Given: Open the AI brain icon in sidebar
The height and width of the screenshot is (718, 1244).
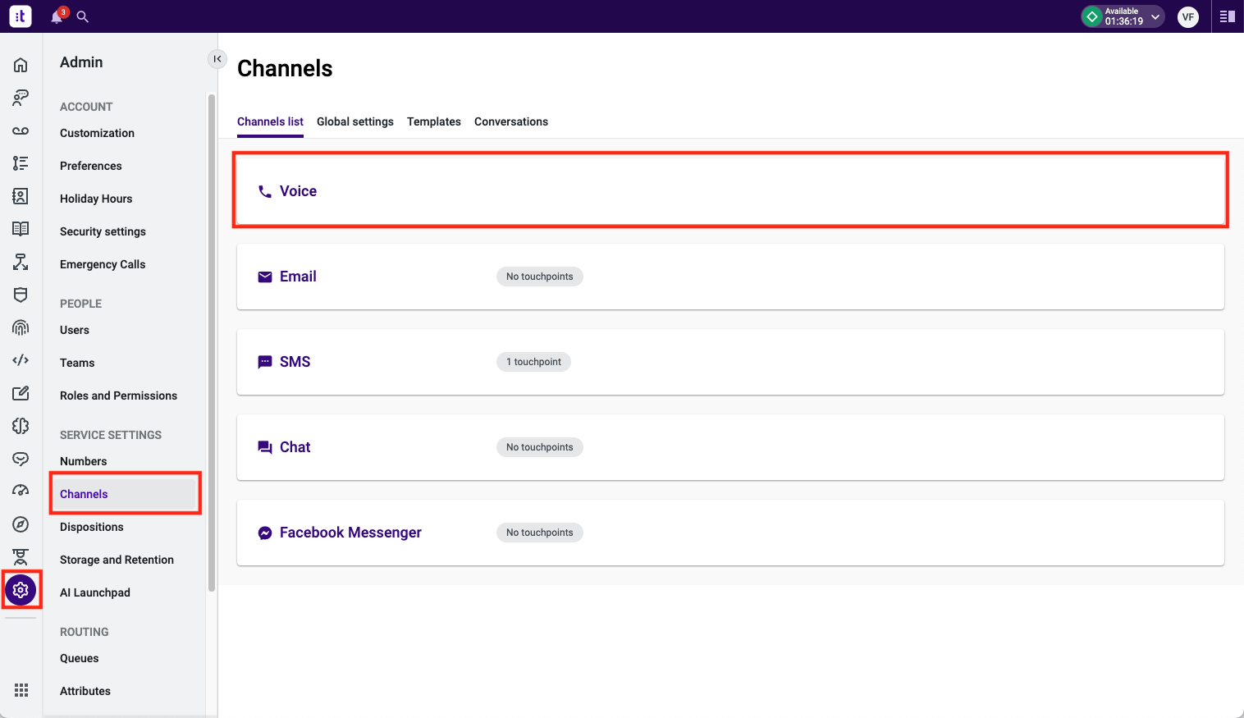Looking at the screenshot, I should tap(21, 426).
